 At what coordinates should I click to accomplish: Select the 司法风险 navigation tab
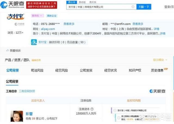(x=37, y=70)
